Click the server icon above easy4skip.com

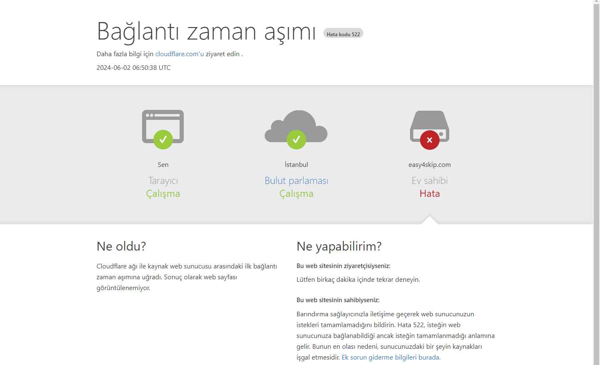tap(430, 127)
